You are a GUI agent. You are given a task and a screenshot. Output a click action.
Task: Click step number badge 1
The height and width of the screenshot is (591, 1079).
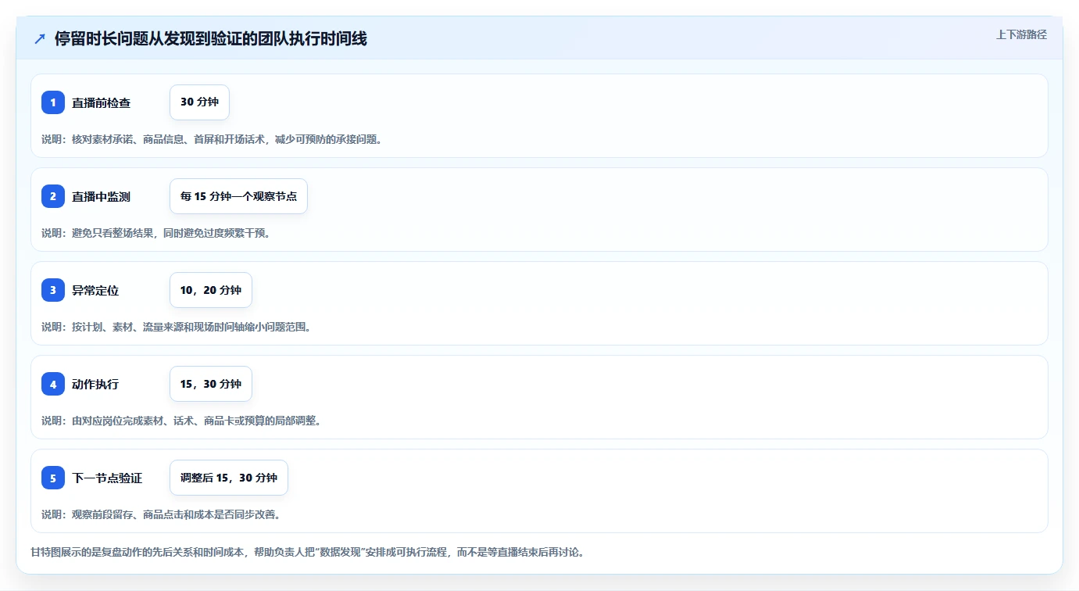[x=53, y=102]
